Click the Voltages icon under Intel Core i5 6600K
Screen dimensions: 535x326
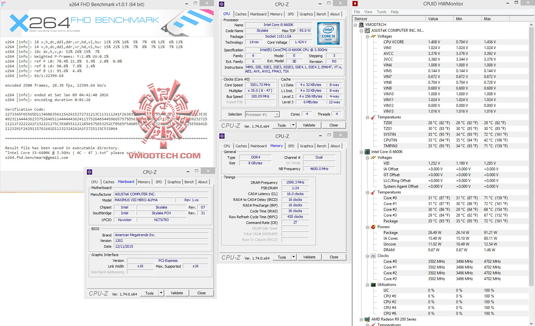point(373,158)
